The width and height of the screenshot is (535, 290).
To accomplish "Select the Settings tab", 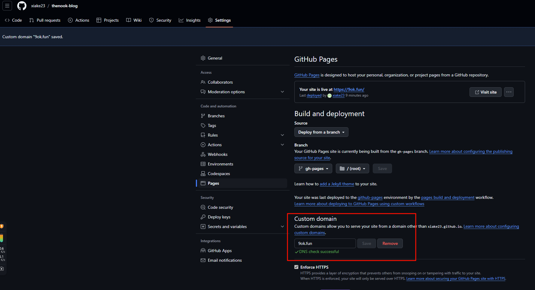I will coord(219,20).
